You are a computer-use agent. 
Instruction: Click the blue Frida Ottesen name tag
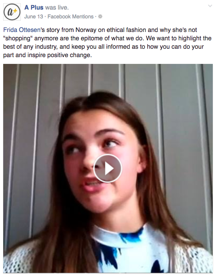click(x=22, y=30)
